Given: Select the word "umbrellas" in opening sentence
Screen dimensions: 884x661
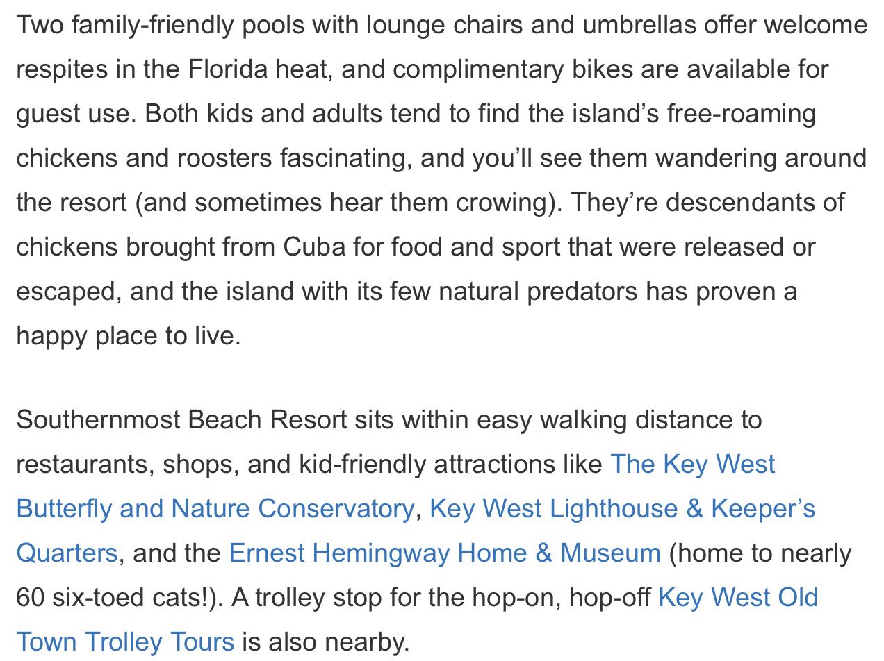Looking at the screenshot, I should pos(639,25).
